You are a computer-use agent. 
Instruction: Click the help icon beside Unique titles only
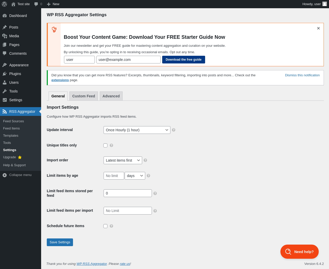112,145
